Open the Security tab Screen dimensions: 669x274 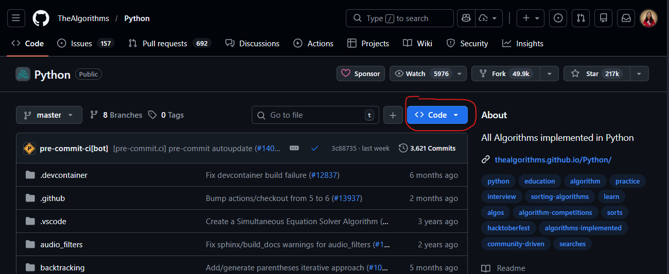[467, 44]
